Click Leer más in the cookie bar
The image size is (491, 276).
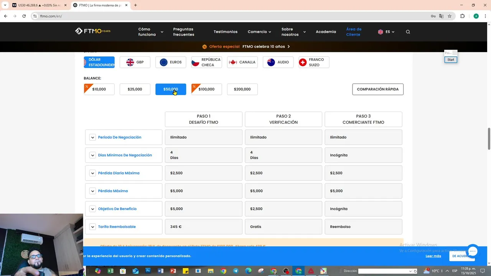433,256
